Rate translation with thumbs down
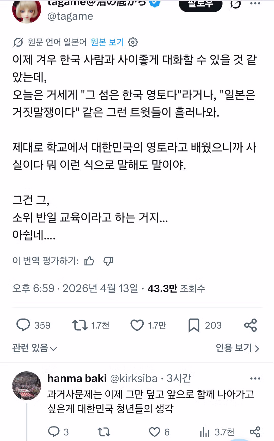The image size is (274, 441). tap(108, 261)
